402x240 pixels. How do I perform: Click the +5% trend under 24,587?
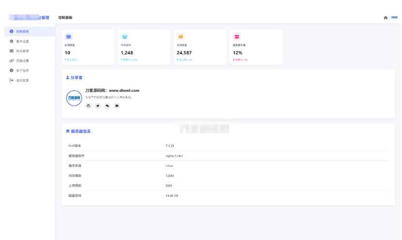[x=184, y=59]
